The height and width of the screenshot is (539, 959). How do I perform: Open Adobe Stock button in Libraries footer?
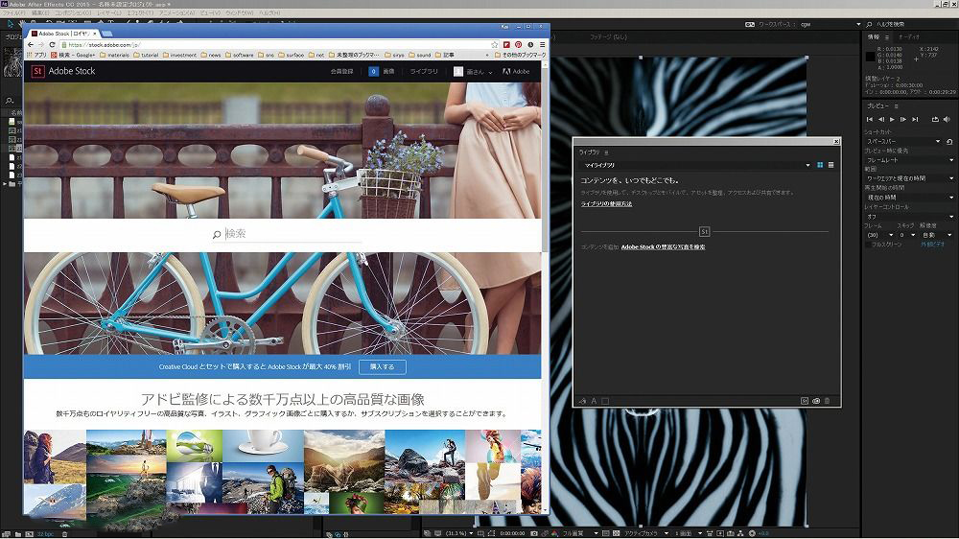(x=805, y=401)
